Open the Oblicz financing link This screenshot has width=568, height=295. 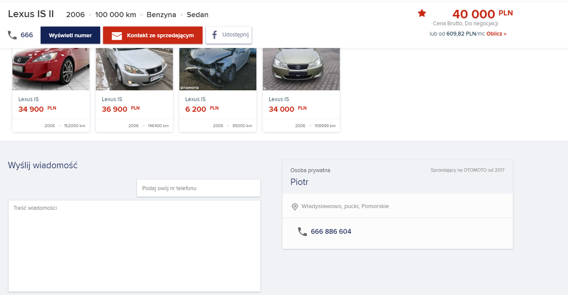pyautogui.click(x=497, y=34)
